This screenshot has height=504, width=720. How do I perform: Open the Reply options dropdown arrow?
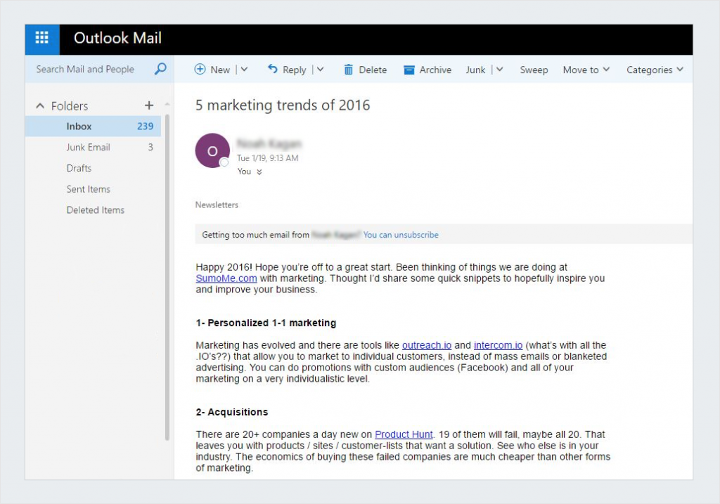(x=320, y=70)
